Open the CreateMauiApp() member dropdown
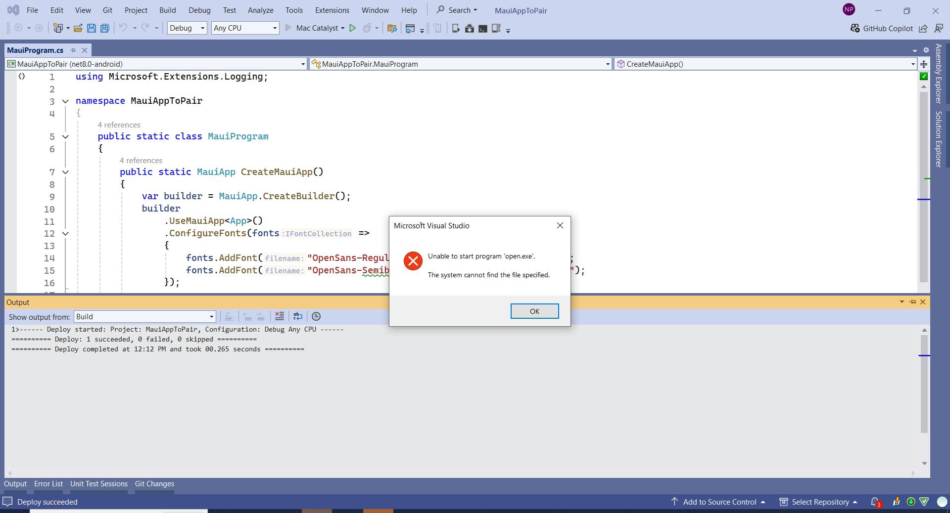This screenshot has width=950, height=513. pos(765,64)
